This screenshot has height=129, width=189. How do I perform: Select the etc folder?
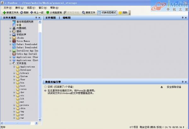tap(22, 96)
